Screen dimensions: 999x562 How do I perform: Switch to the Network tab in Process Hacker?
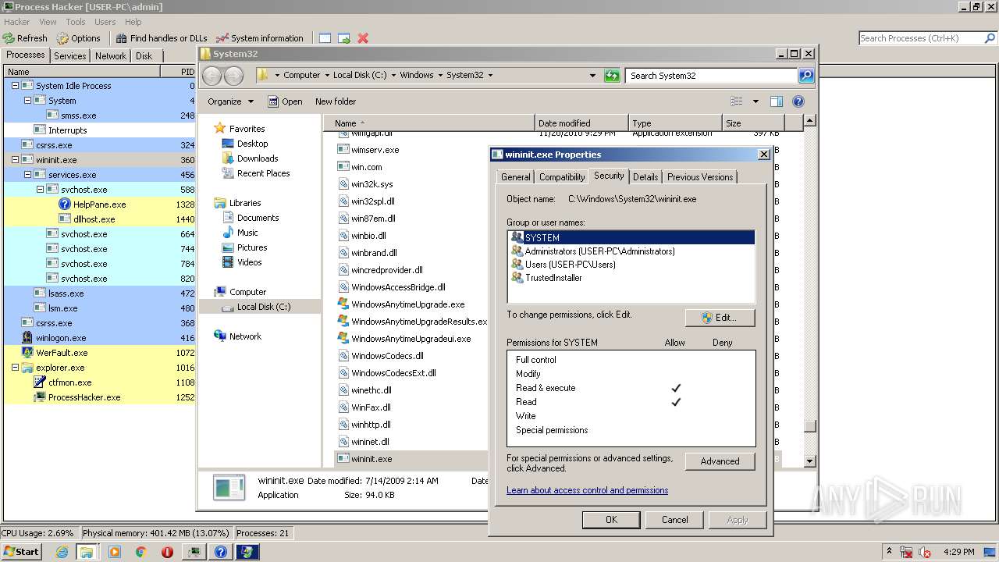111,55
